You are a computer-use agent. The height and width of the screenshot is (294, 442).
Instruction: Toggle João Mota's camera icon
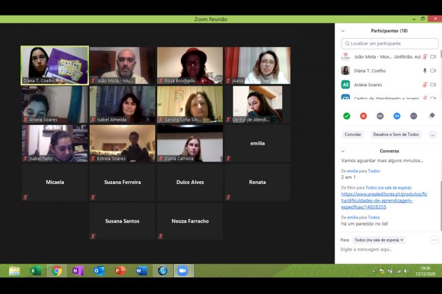[433, 57]
